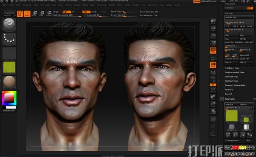Image resolution: width=256 pixels, height=157 pixels.
Task: Expand the Displacement Map subpalette
Action: coord(235,72)
